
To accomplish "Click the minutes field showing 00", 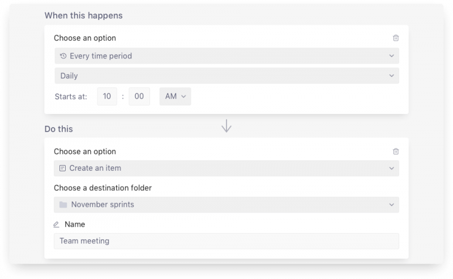I will point(139,96).
